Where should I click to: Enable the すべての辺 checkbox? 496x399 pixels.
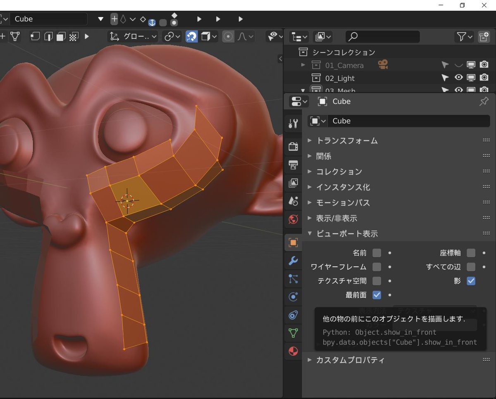click(471, 267)
